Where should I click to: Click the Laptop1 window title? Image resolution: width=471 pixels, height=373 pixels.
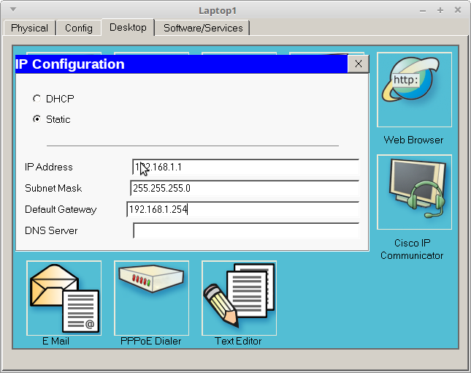(218, 11)
